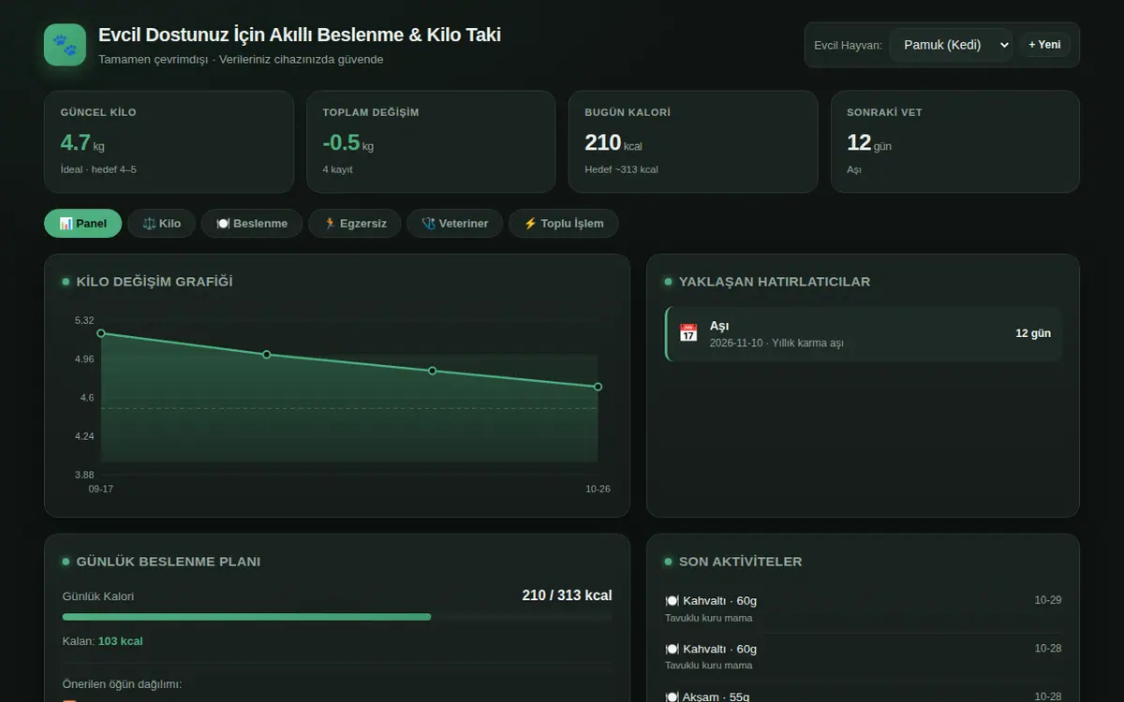This screenshot has width=1124, height=702.
Task: Click "Tavuklu kuru mama" under the 10-29 entry
Action: pos(708,618)
